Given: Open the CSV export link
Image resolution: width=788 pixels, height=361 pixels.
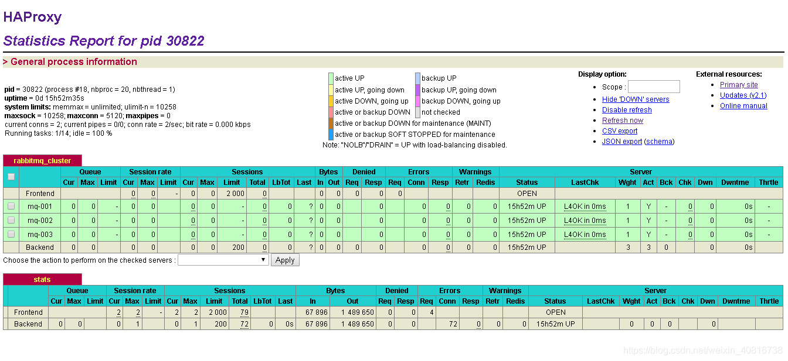Looking at the screenshot, I should tap(620, 131).
